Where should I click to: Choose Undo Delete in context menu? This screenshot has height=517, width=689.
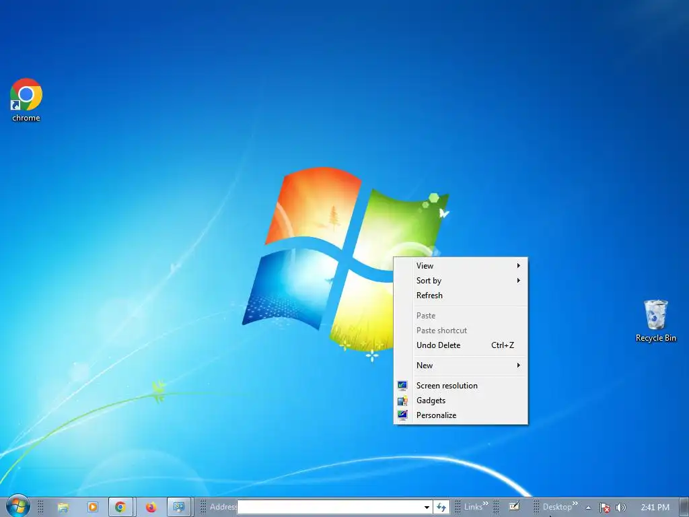point(460,345)
